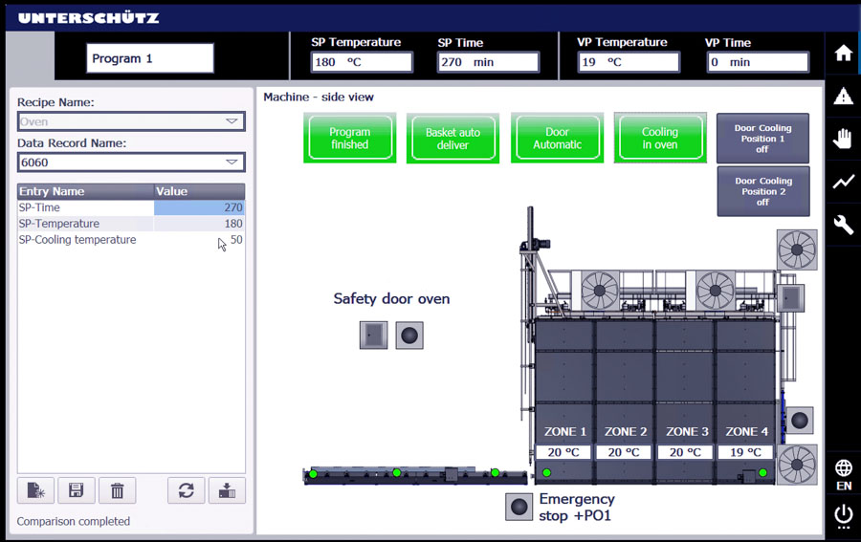The image size is (861, 542).
Task: Open the alarm warning triangle icon
Action: click(x=843, y=96)
